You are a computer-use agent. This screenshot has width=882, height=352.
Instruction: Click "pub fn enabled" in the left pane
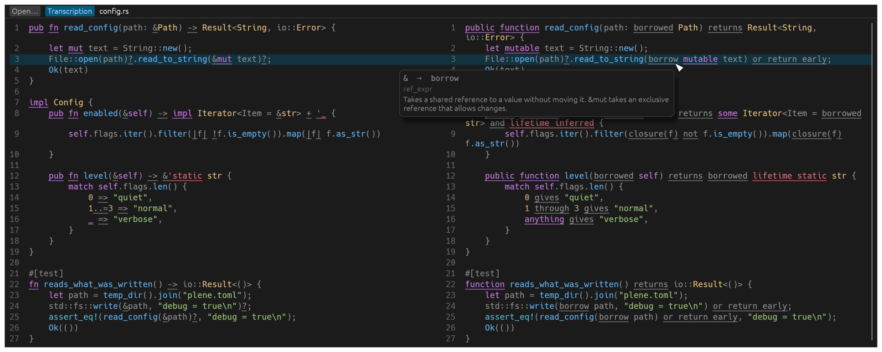pos(83,114)
